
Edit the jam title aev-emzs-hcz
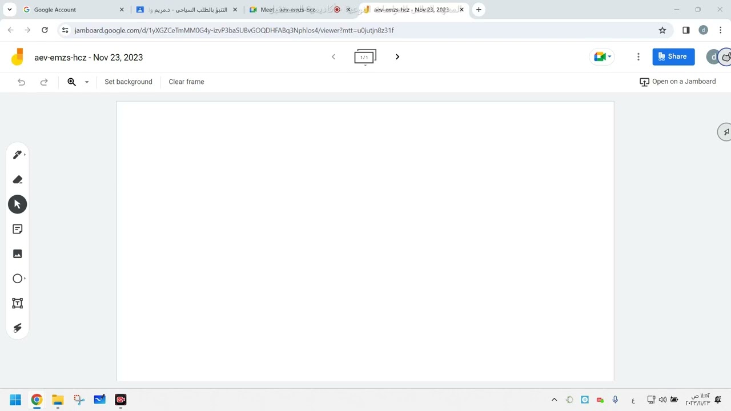tap(89, 57)
